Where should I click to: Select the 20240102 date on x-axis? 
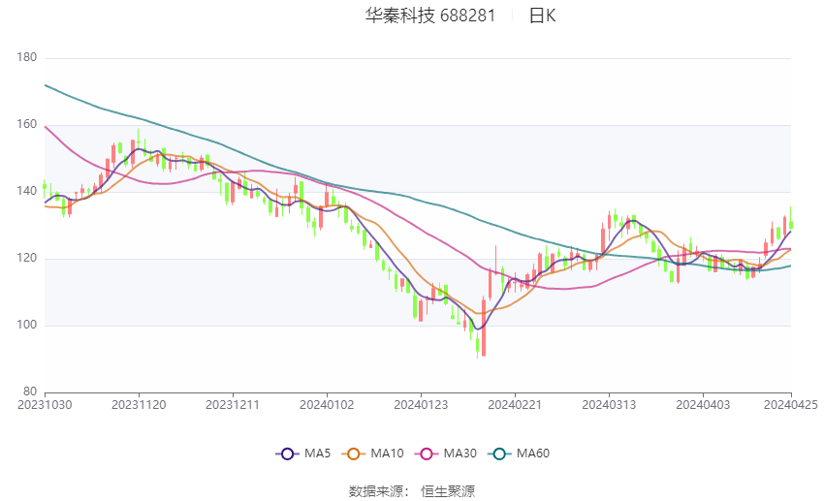click(x=327, y=404)
